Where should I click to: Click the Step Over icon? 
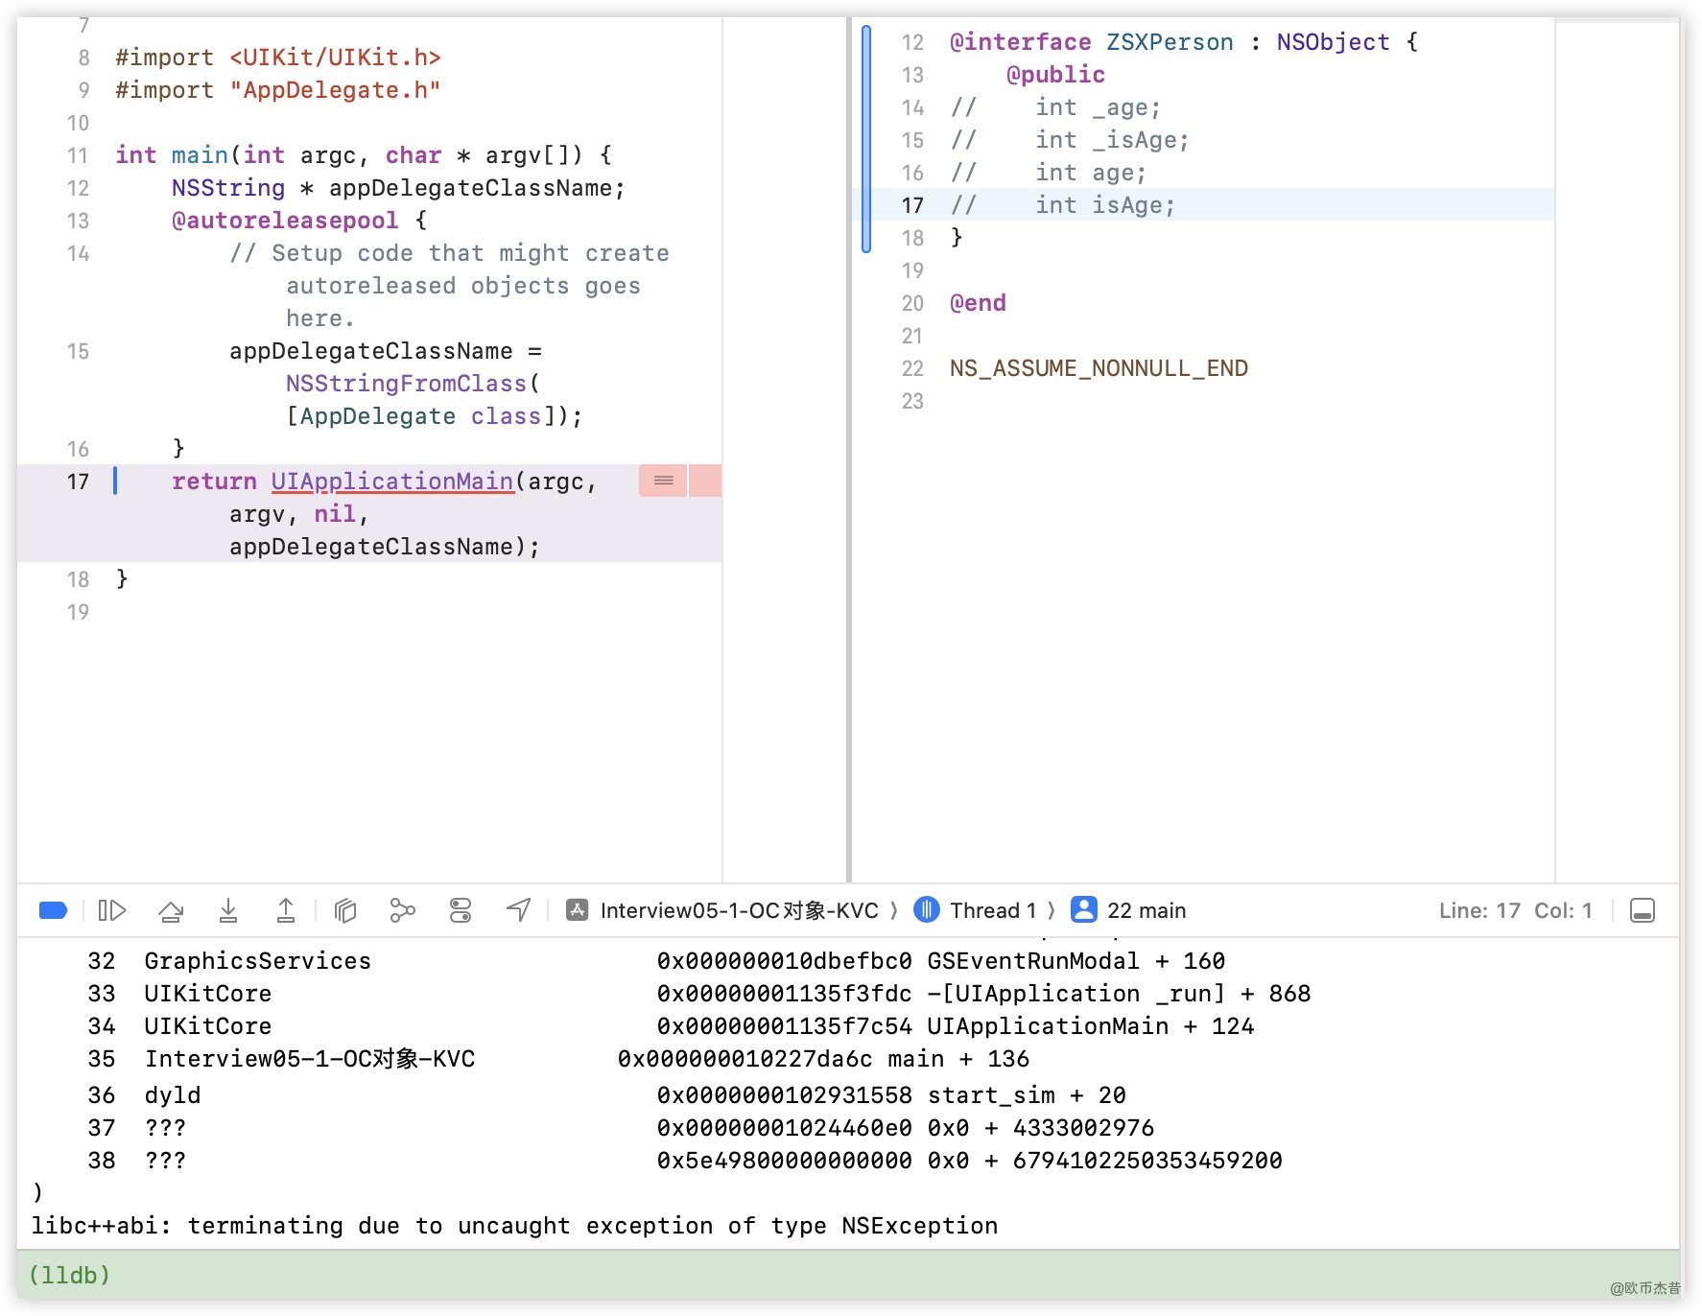pyautogui.click(x=171, y=910)
